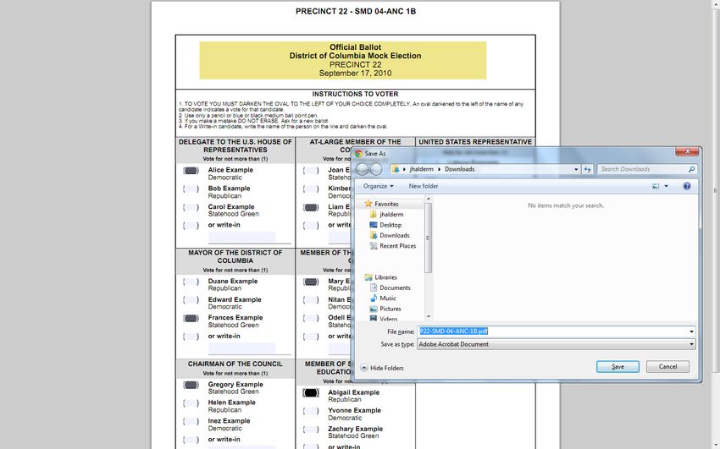Click the change view icon in toolbar
The height and width of the screenshot is (449, 720).
(x=656, y=186)
